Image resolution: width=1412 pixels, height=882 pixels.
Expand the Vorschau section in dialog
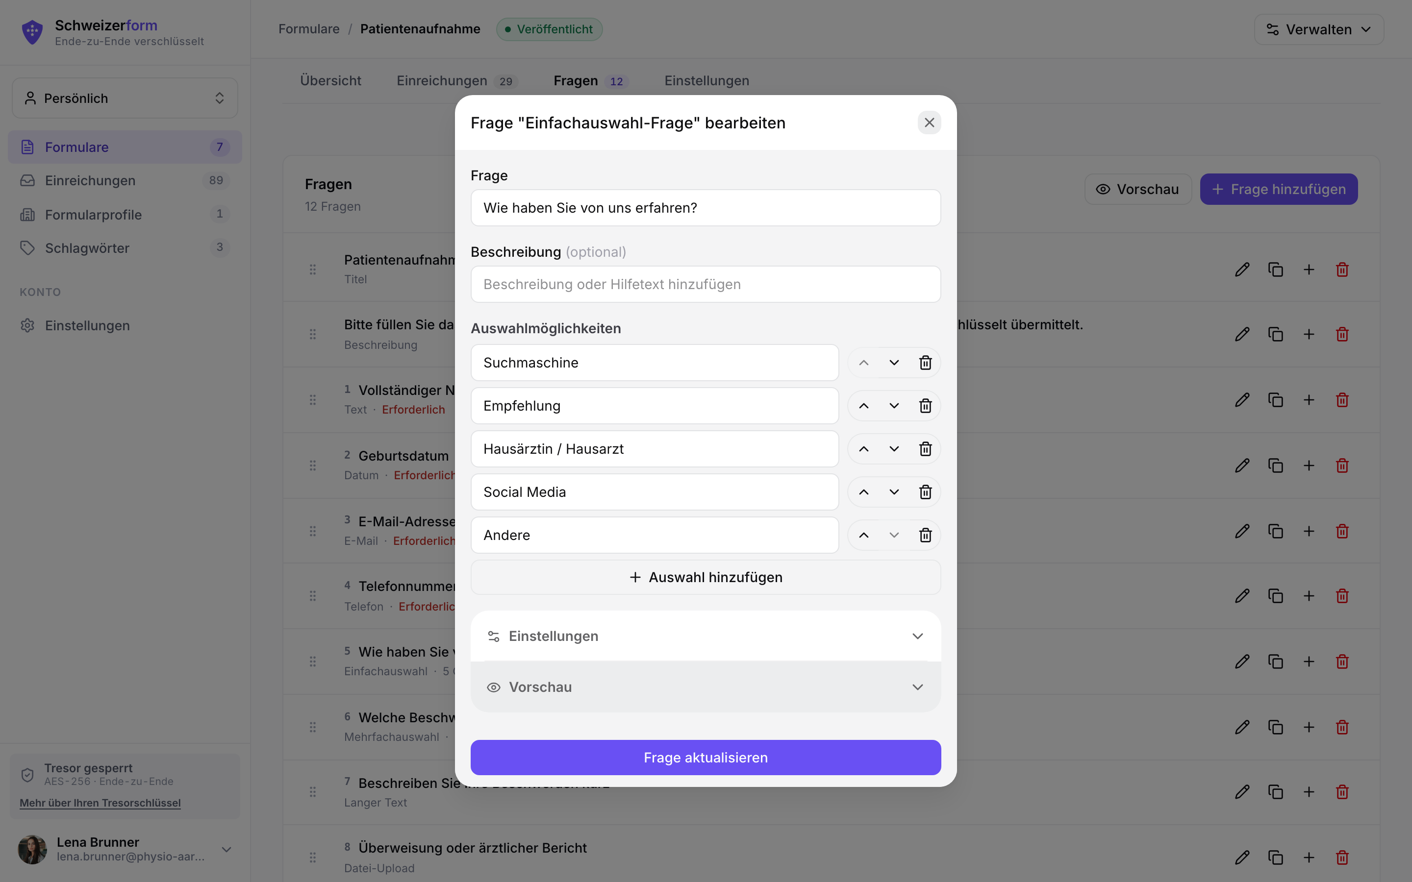(x=706, y=687)
